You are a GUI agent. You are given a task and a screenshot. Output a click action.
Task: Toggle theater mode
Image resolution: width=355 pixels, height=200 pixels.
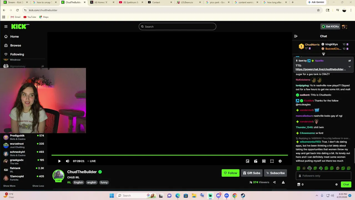264,161
